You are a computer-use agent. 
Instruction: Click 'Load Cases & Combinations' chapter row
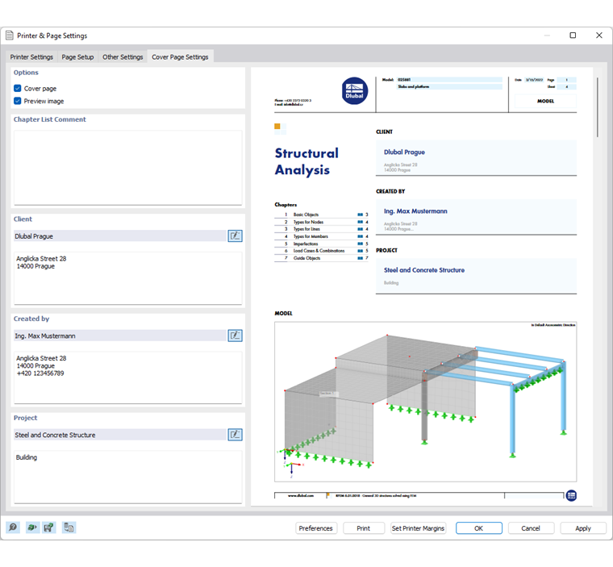tap(321, 251)
